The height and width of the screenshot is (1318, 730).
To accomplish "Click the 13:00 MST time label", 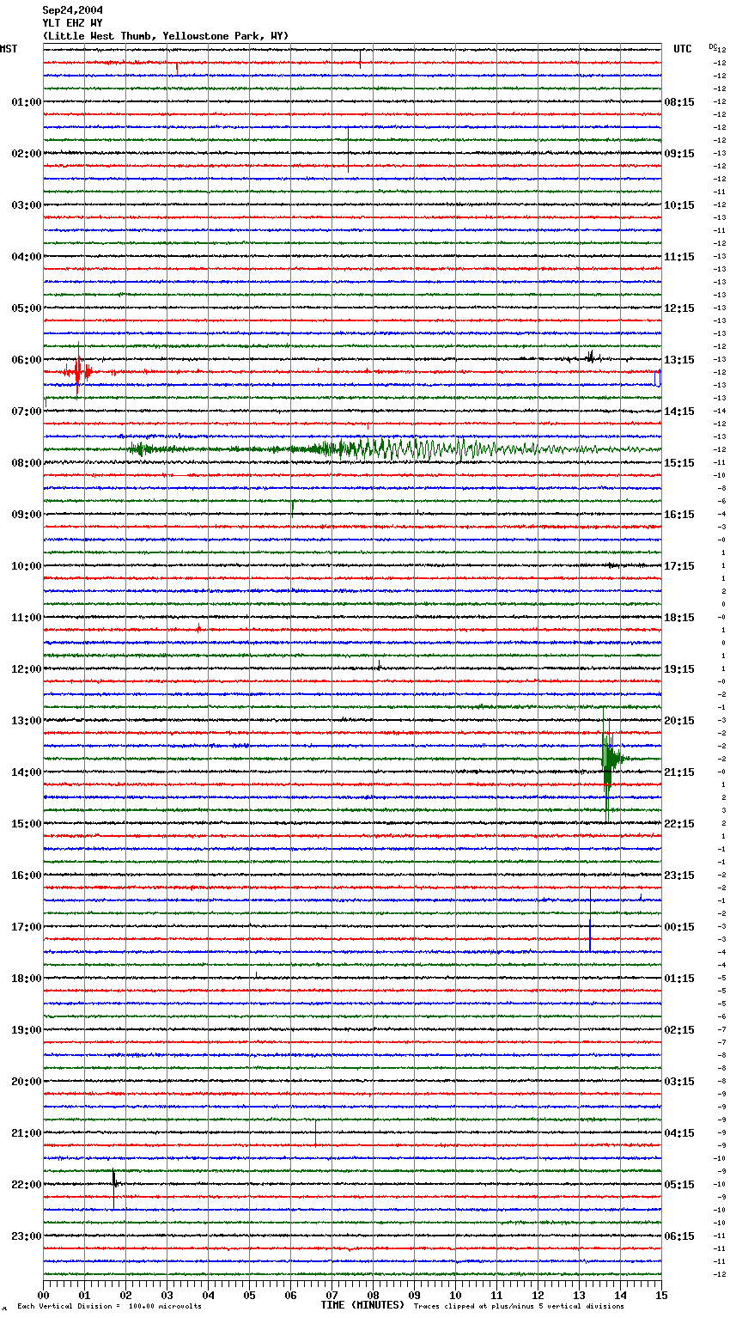I will point(26,721).
